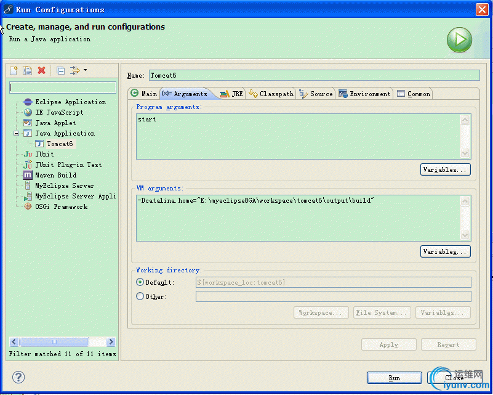
Task: Click the Run button
Action: click(395, 378)
